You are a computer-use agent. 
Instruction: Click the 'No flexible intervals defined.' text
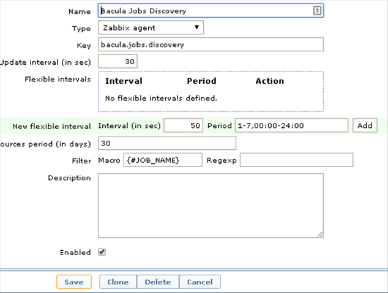(161, 98)
